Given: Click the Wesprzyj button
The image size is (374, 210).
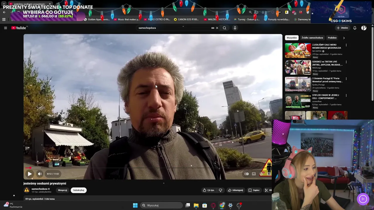Looking at the screenshot, I should tap(63, 190).
